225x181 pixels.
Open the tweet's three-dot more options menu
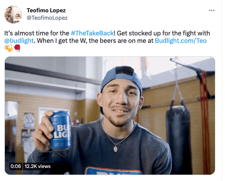pos(212,11)
